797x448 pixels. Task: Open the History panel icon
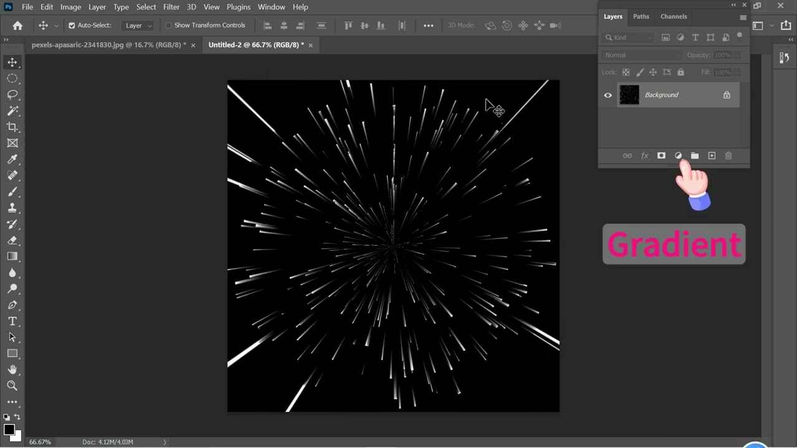click(784, 58)
